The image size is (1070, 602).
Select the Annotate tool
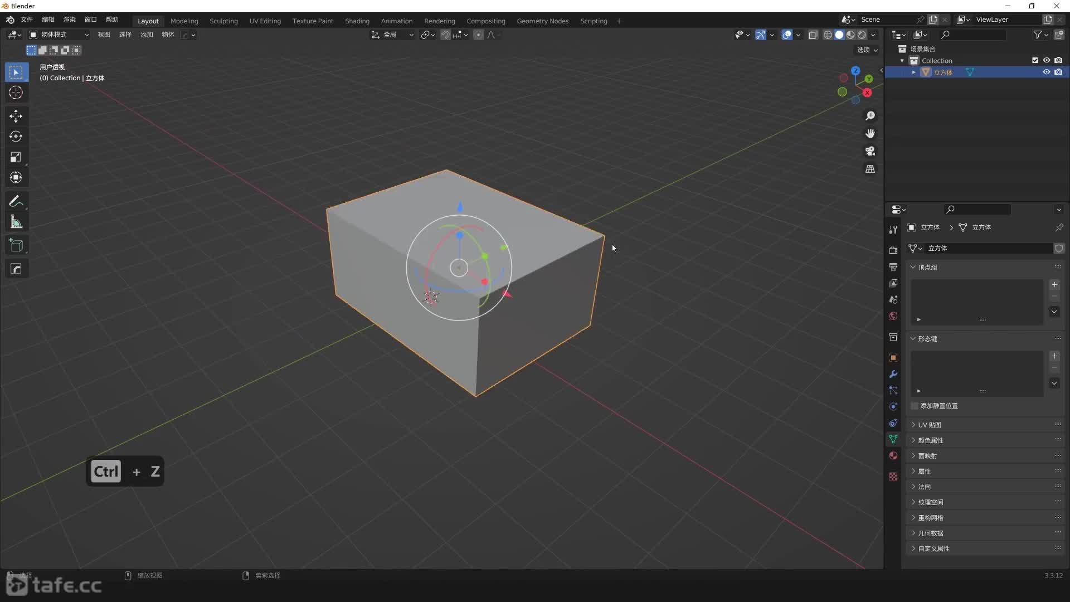tap(16, 201)
